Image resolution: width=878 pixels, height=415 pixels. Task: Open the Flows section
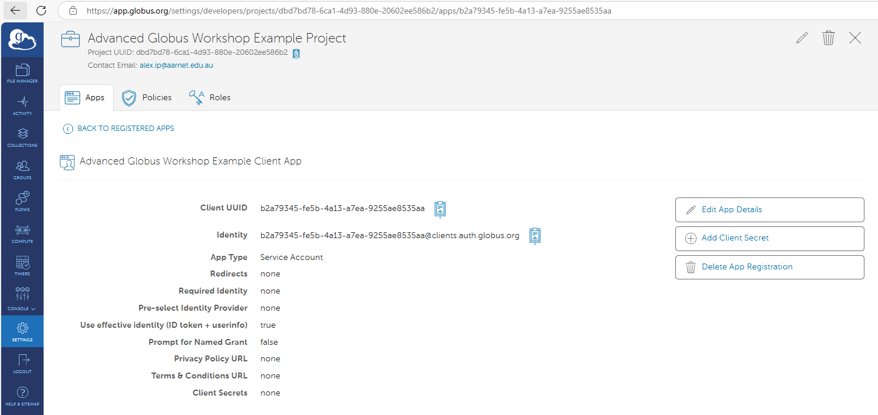coord(22,200)
